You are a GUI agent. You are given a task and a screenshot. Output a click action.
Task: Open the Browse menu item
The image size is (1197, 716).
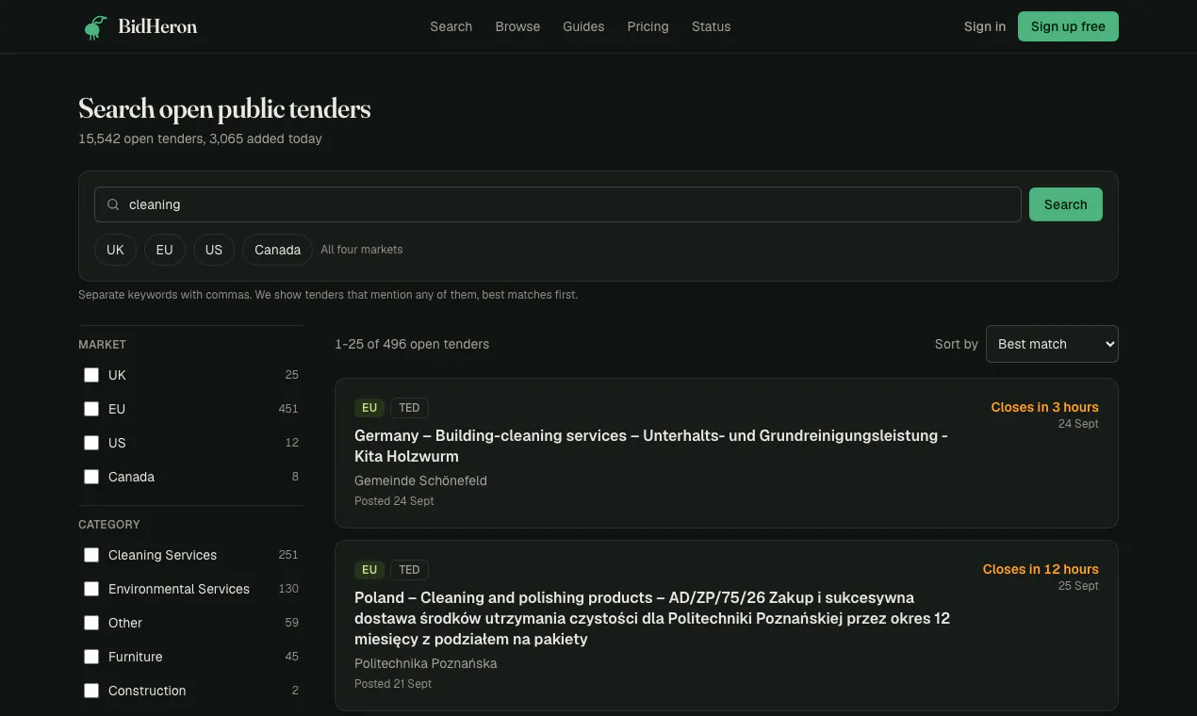(x=517, y=26)
